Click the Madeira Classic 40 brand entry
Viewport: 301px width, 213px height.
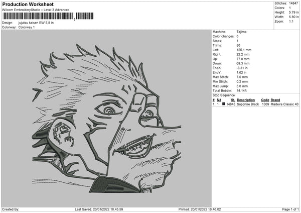pyautogui.click(x=284, y=104)
